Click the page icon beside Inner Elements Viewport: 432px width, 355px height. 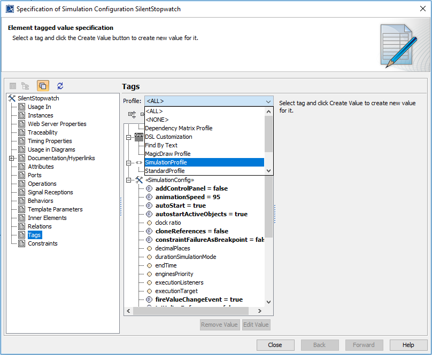pyautogui.click(x=21, y=218)
